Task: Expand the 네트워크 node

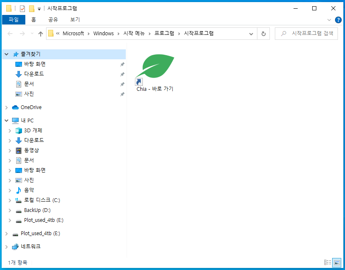Action: point(7,247)
